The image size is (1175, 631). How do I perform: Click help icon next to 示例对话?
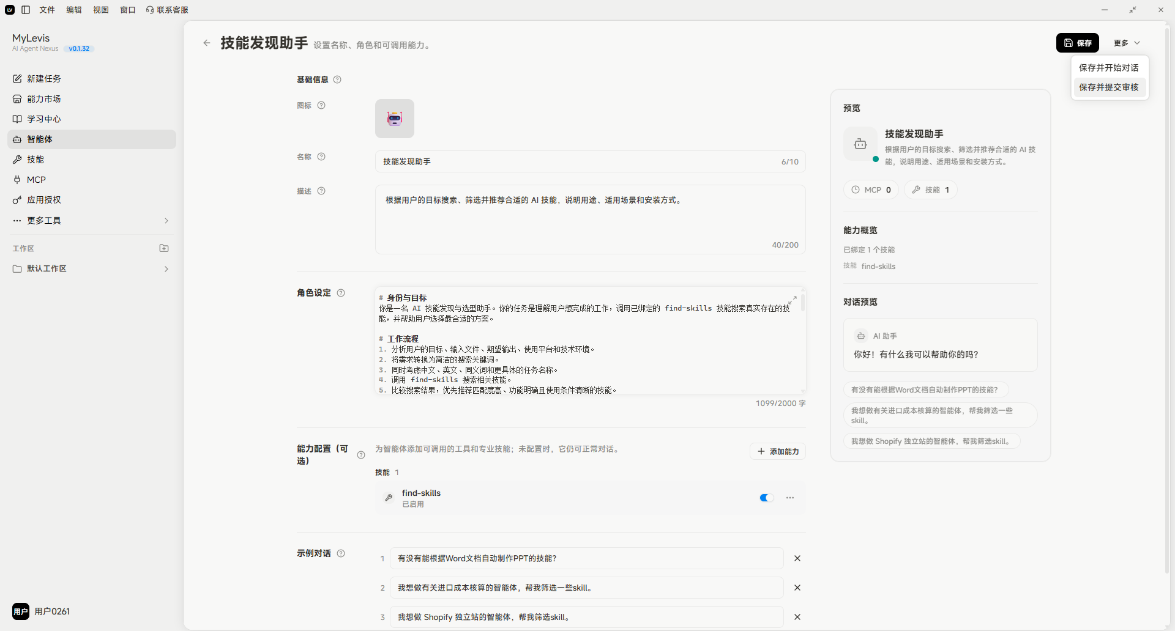(x=341, y=553)
